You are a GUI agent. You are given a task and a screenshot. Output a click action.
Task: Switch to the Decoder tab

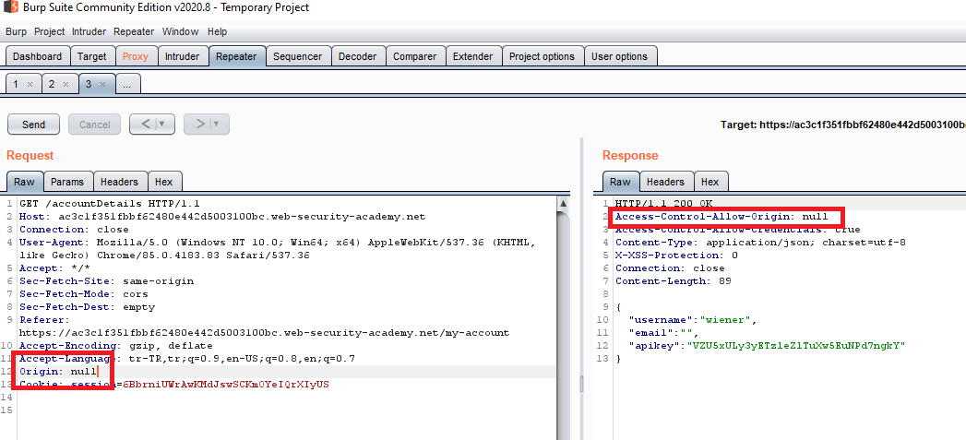[x=358, y=56]
